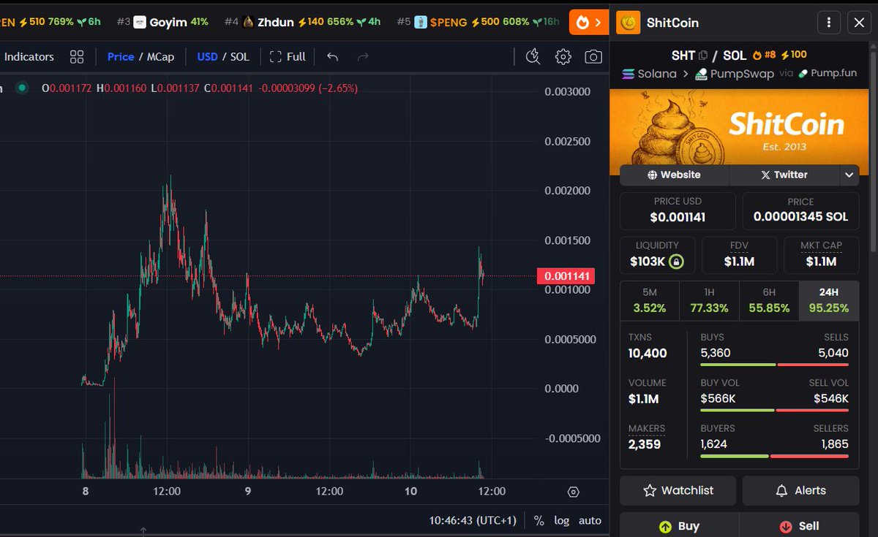Switch chart to Price mode
Viewport: 878px width, 537px height.
click(x=121, y=56)
